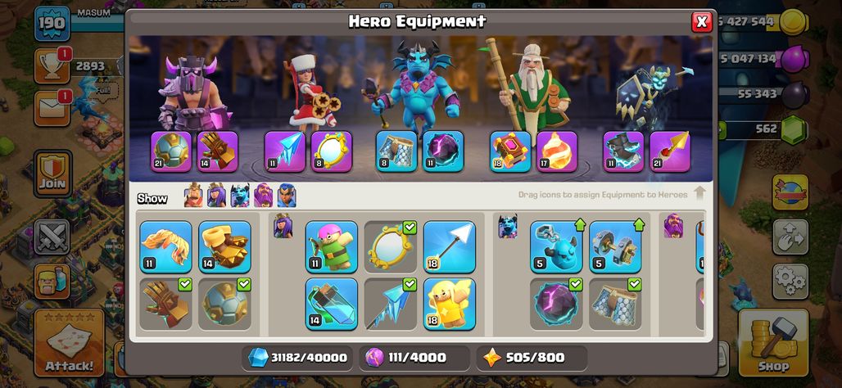Select the level 11 Barbarian mustache equipment
The width and height of the screenshot is (842, 388).
166,247
